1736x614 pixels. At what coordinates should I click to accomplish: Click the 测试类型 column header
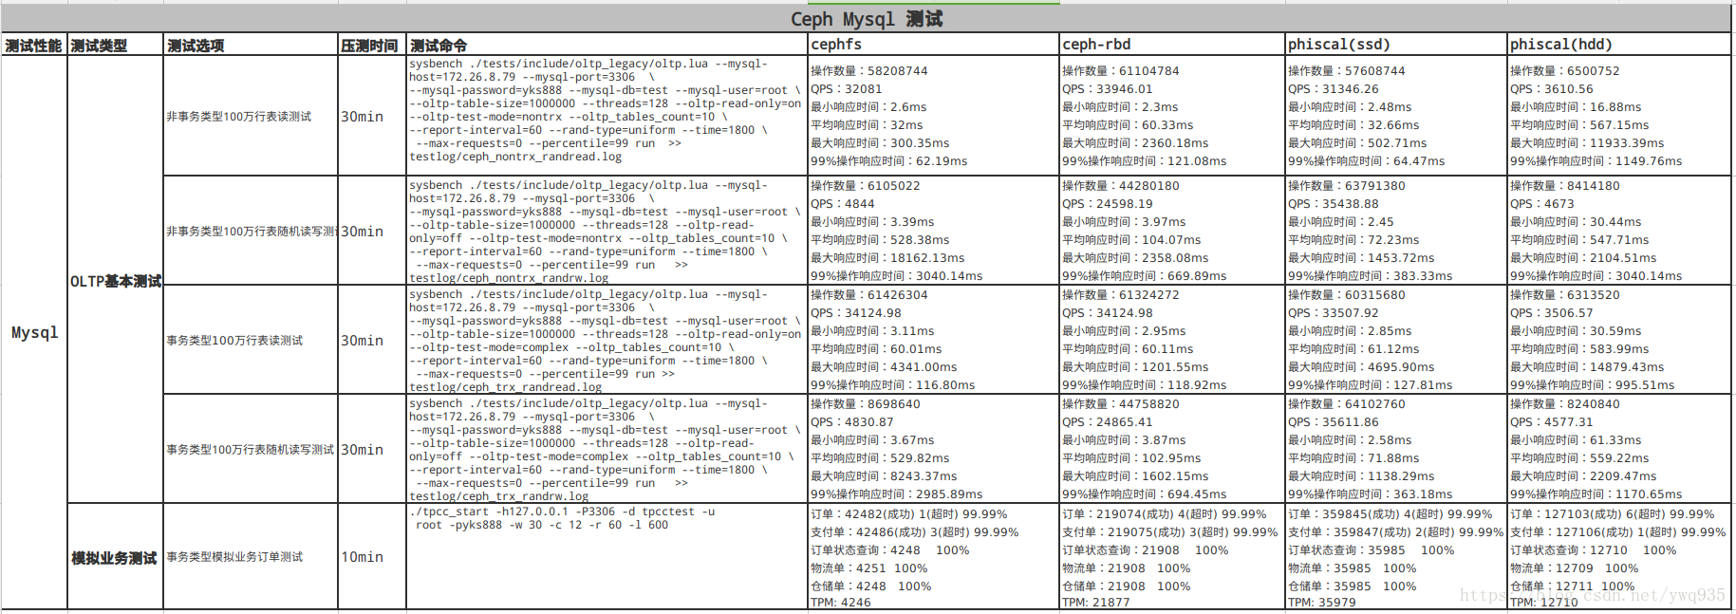pos(115,46)
